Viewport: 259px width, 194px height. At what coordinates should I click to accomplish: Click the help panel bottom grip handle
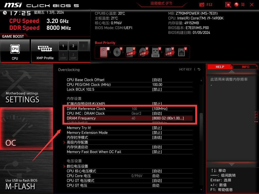(x=232, y=164)
